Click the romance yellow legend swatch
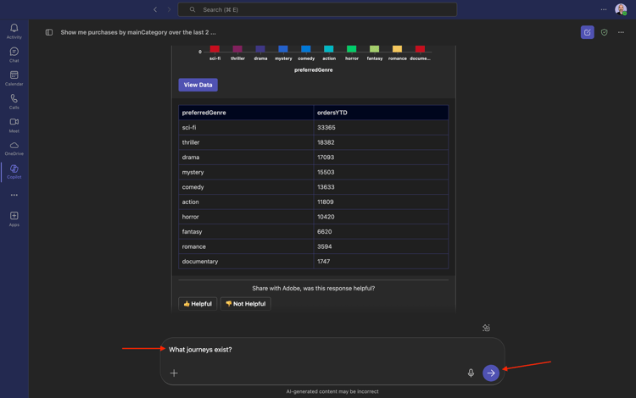 397,49
